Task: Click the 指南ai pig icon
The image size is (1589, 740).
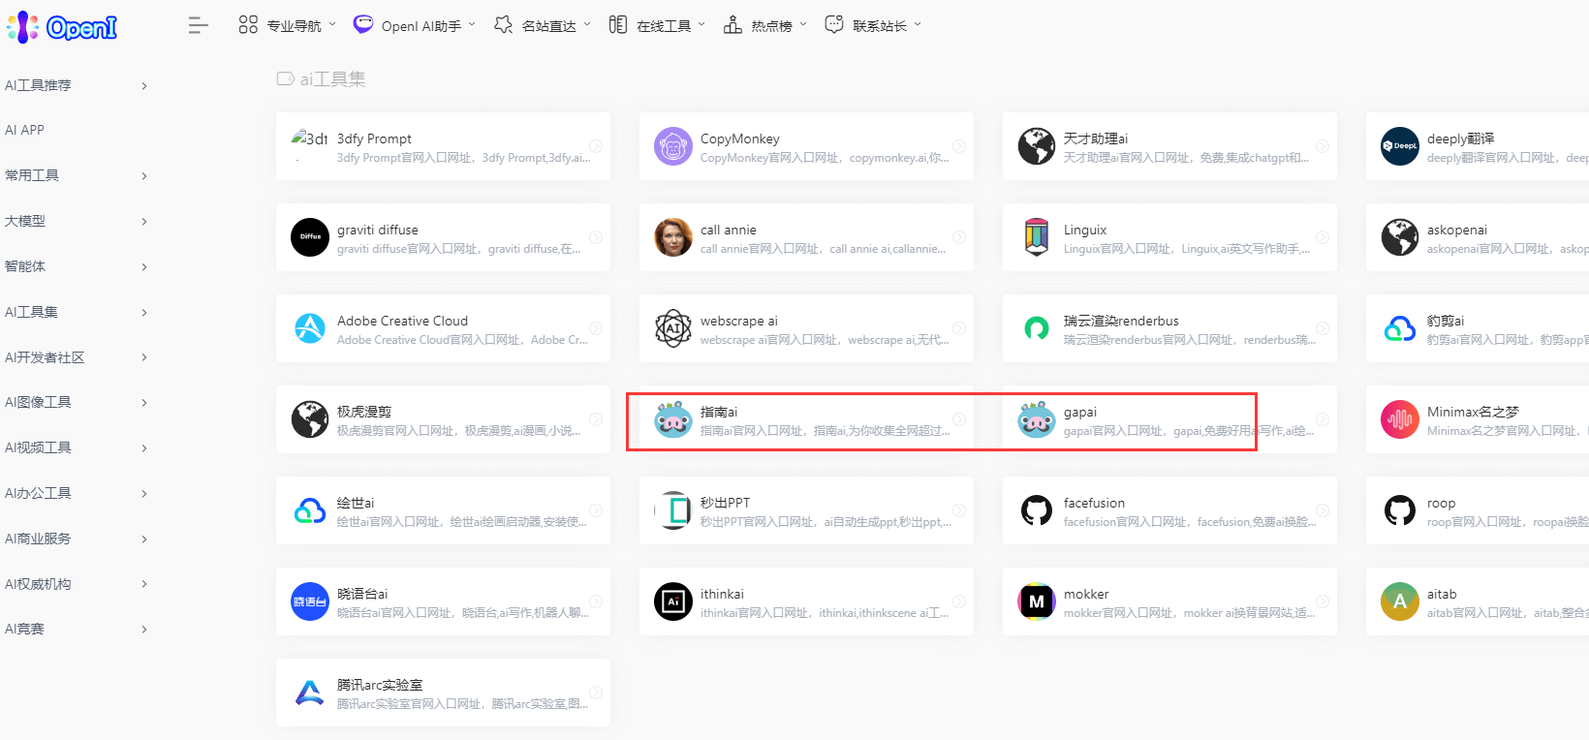Action: coord(673,419)
